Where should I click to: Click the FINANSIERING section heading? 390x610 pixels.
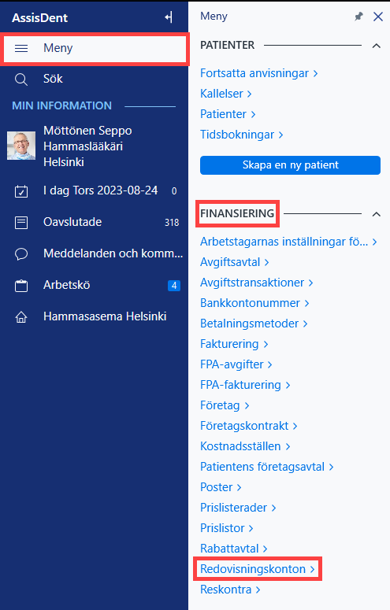pos(237,213)
